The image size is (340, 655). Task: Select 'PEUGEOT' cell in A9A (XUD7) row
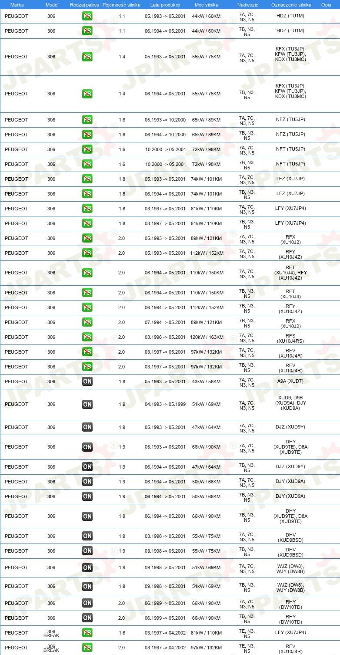[17, 382]
